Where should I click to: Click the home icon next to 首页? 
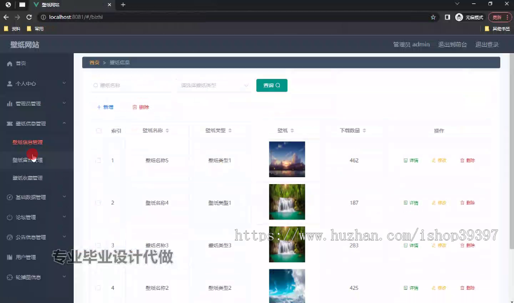pos(10,63)
